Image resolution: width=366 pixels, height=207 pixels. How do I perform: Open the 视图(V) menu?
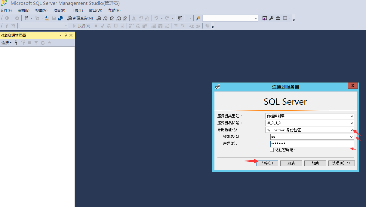click(41, 10)
